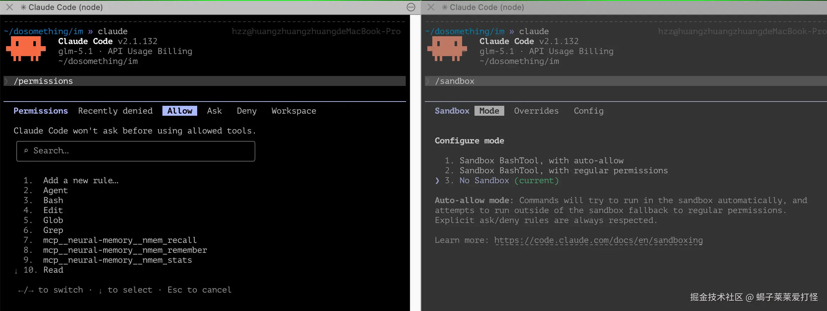Click the 'Auto-allow mode:' description label
Viewport: 827px width, 311px height.
tap(474, 200)
